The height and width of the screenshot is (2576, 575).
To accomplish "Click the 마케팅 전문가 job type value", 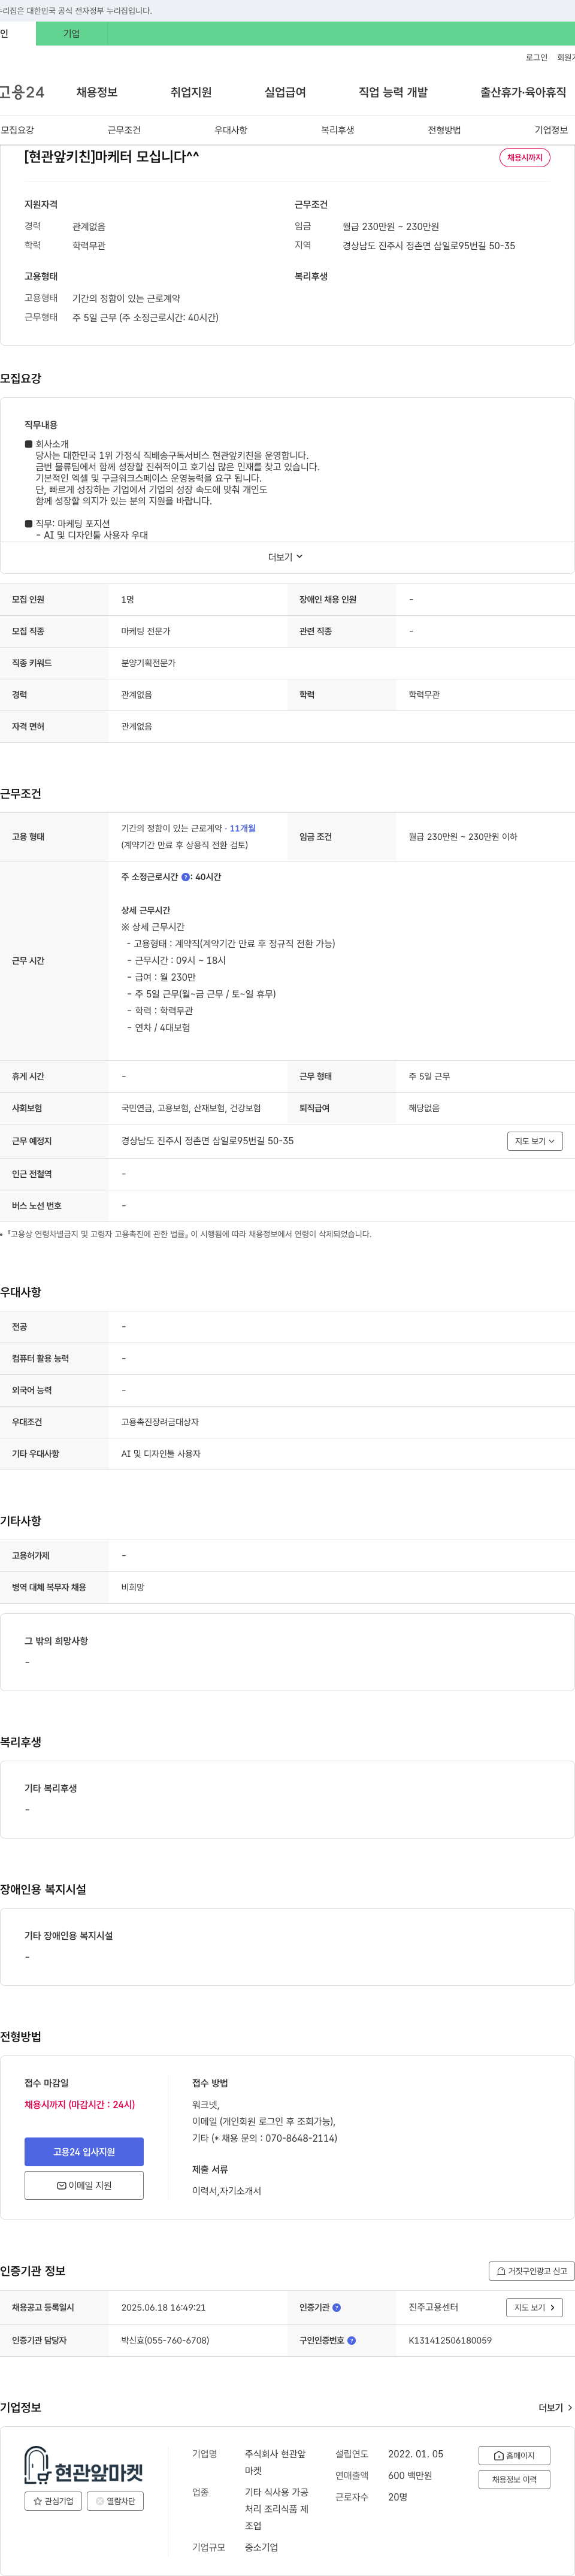I will [146, 631].
